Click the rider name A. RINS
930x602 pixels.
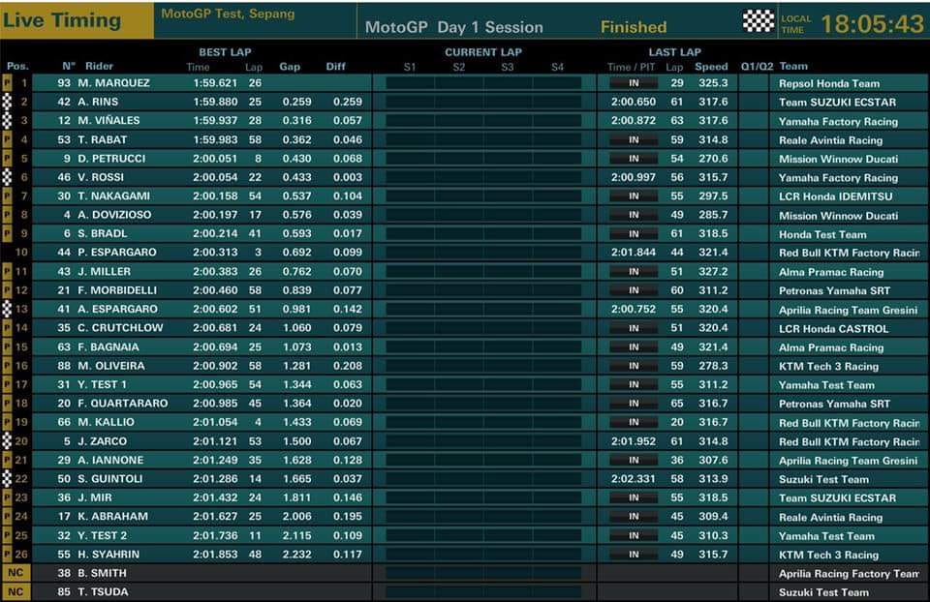pyautogui.click(x=98, y=102)
